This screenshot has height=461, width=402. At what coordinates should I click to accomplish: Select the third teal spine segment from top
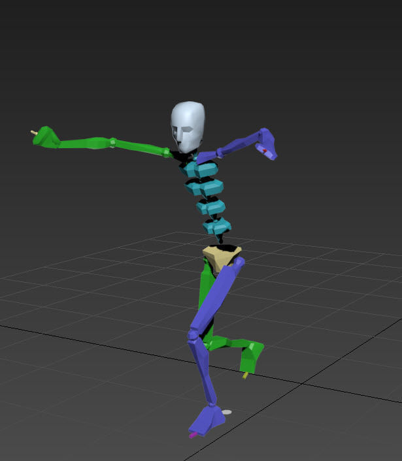(x=210, y=206)
